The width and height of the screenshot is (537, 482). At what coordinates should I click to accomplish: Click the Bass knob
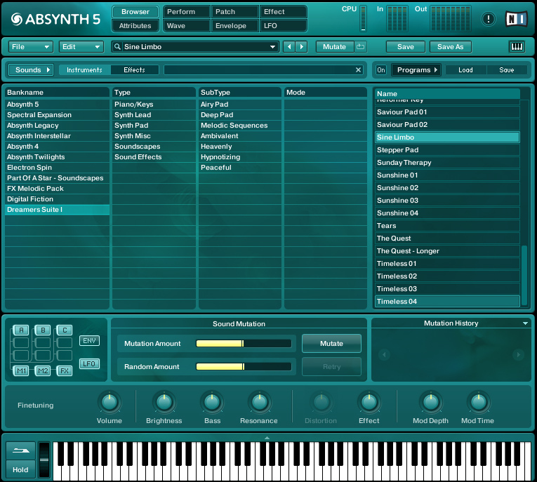pyautogui.click(x=212, y=402)
